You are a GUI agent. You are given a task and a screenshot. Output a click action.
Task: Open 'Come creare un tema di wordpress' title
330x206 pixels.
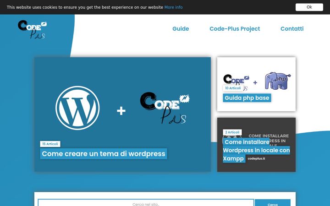[104, 154]
